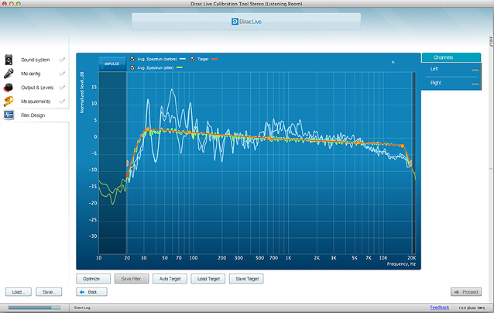The image size is (494, 313).
Task: Click the Filter Design graph icon
Action: (x=9, y=115)
